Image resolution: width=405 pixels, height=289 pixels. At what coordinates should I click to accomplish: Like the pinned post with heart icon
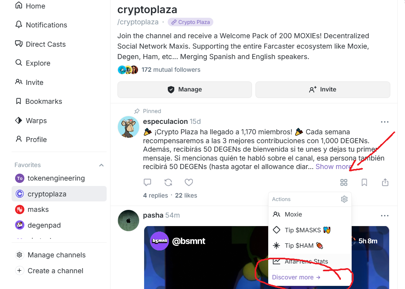pyautogui.click(x=189, y=183)
